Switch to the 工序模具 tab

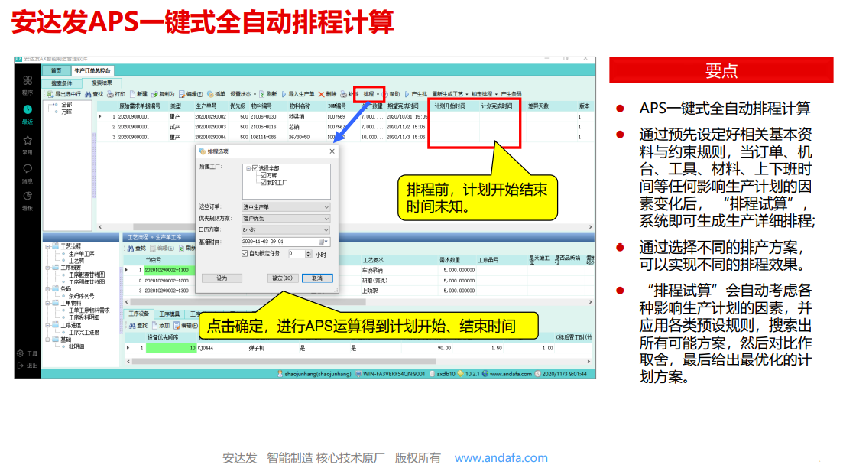click(170, 314)
